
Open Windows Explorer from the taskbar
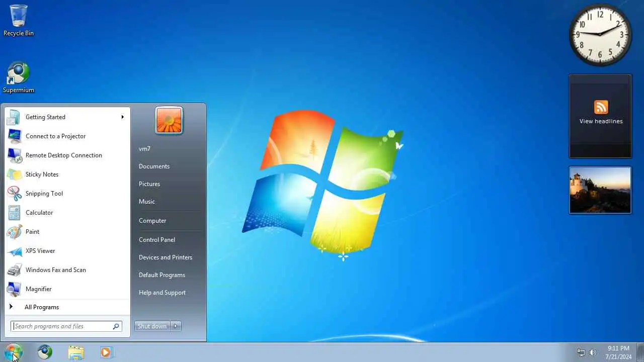click(76, 352)
